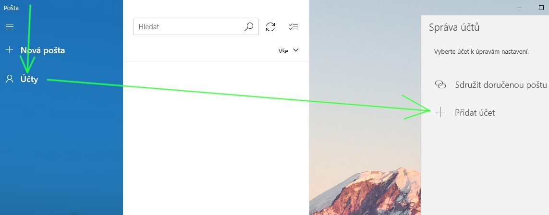Image resolution: width=549 pixels, height=215 pixels.
Task: Click the Pošta title in the title bar
Action: click(11, 8)
